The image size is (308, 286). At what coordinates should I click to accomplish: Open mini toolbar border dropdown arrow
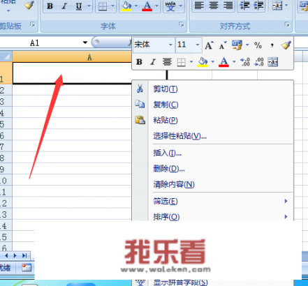point(191,62)
